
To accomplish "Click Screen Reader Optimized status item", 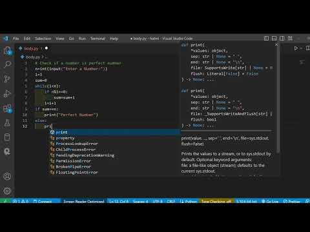I will tap(84, 201).
